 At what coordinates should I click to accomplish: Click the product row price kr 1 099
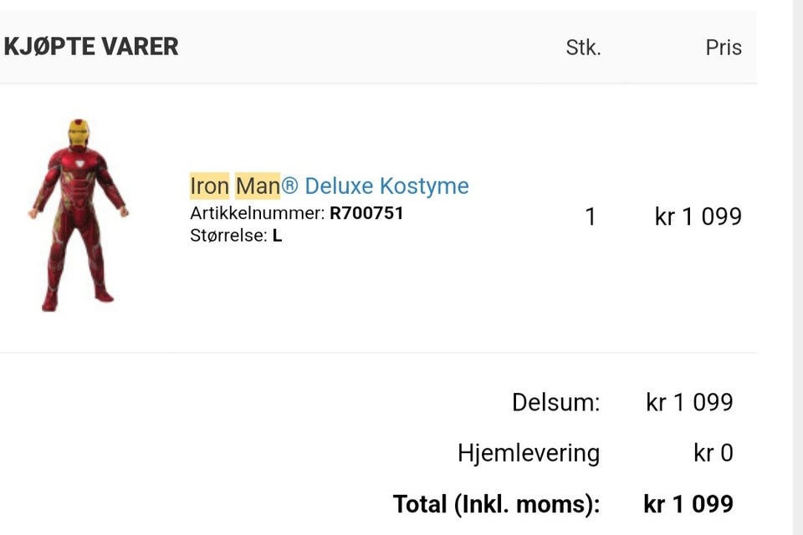(698, 217)
